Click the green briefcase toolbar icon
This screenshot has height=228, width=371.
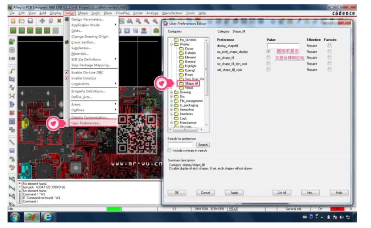pos(156,31)
